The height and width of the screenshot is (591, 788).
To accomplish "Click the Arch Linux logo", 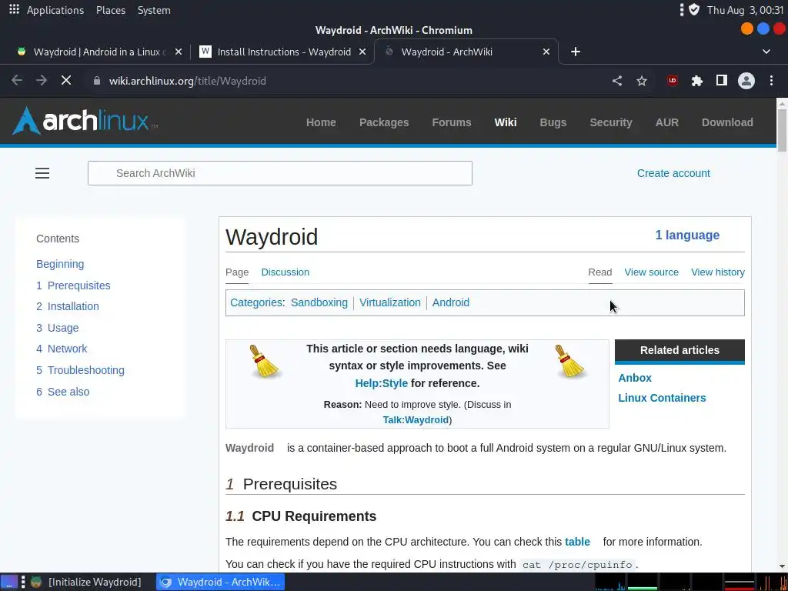I will click(85, 121).
